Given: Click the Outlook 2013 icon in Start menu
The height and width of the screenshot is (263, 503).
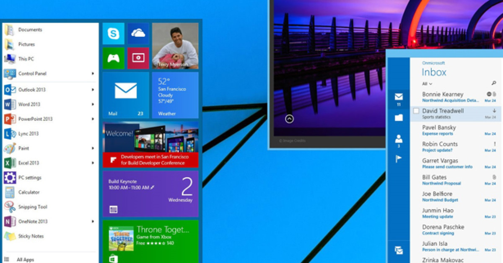Looking at the screenshot, I should click(x=10, y=90).
